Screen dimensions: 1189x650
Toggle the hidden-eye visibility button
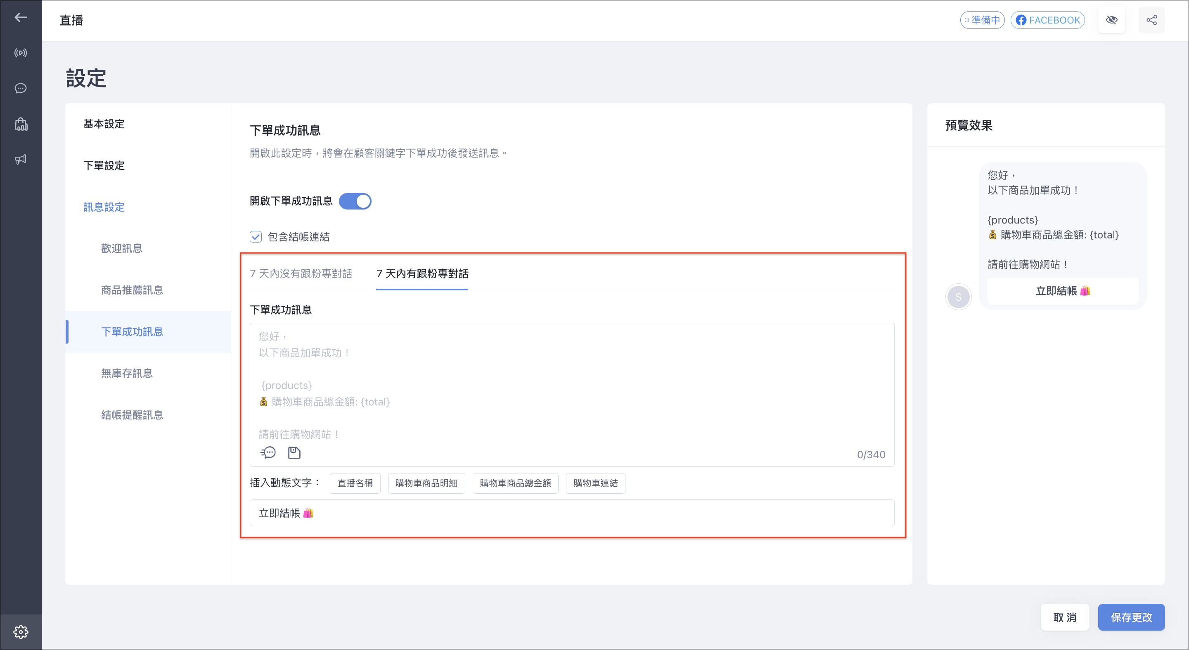point(1111,20)
